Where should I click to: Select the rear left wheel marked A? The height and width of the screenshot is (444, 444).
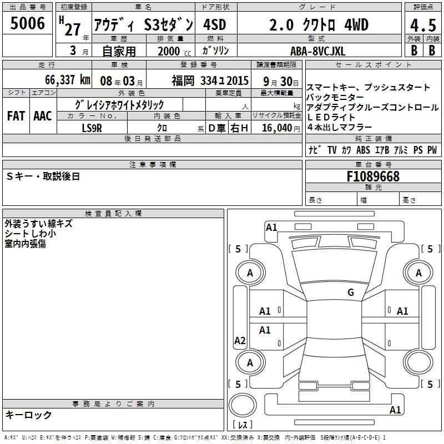click(250, 362)
